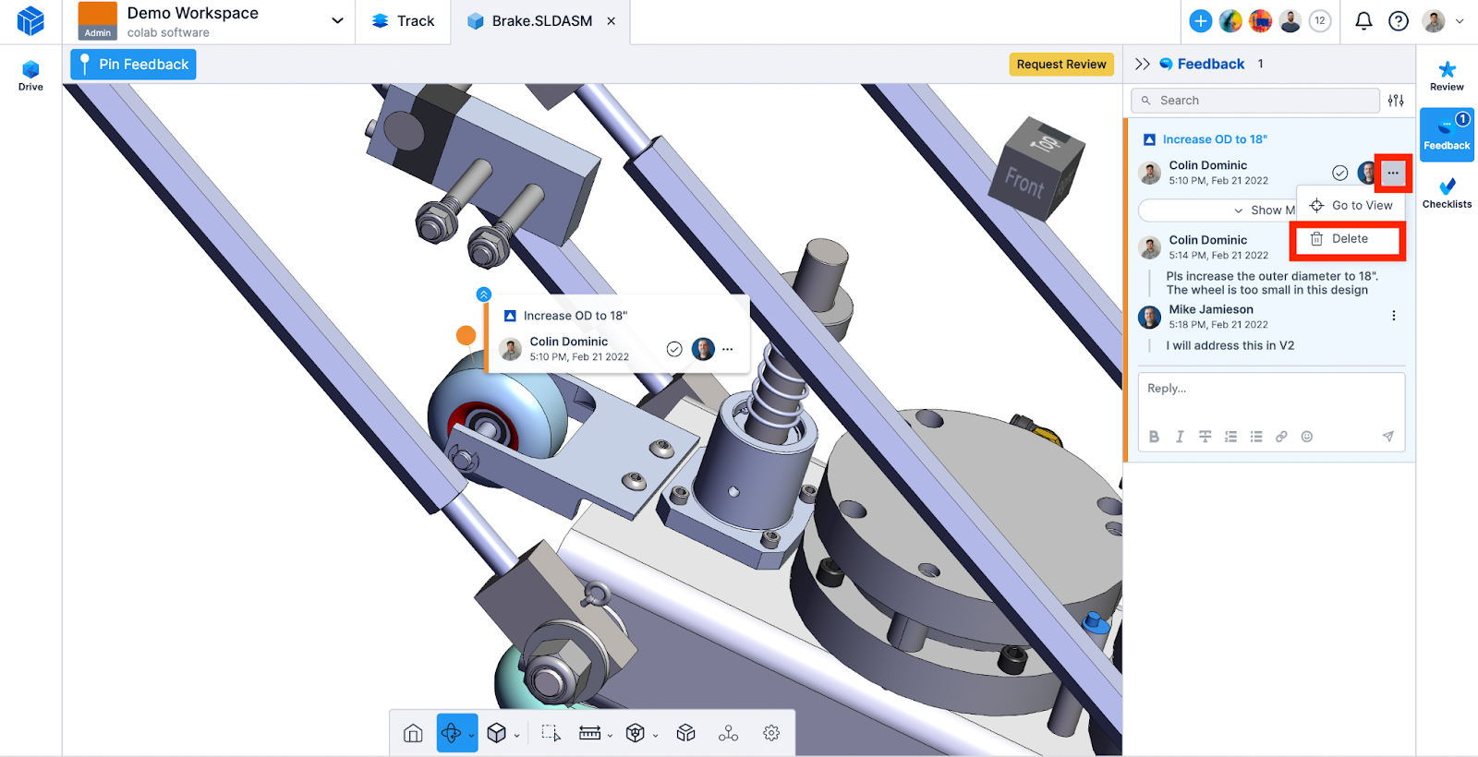
Task: Open the exploded view tool
Action: point(685,733)
